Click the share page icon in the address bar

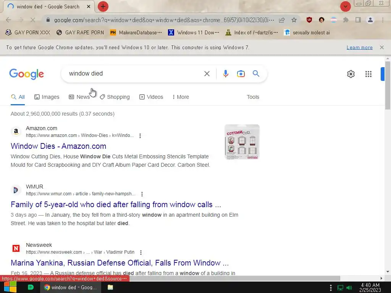click(282, 20)
